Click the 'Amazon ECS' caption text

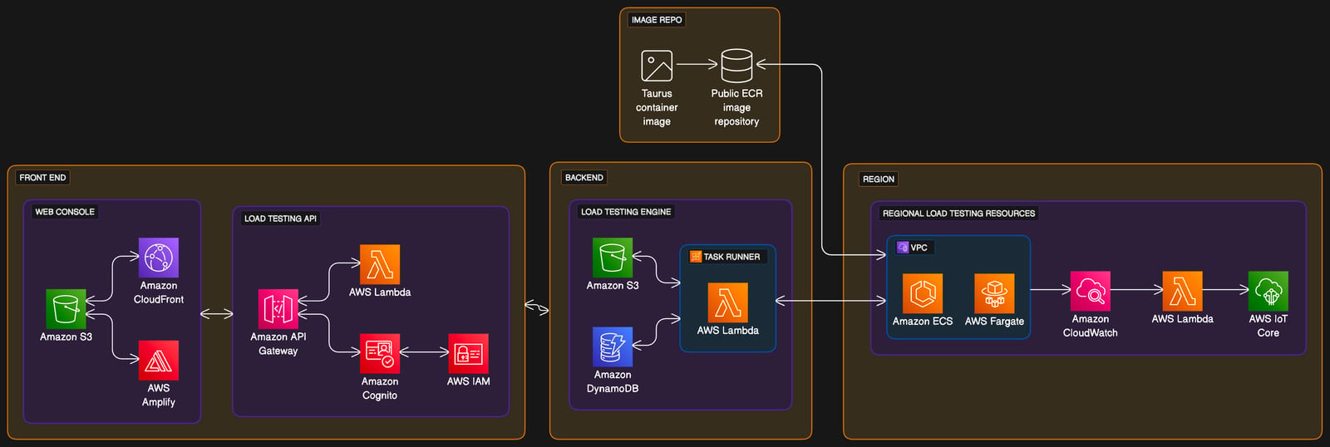pyautogui.click(x=923, y=322)
